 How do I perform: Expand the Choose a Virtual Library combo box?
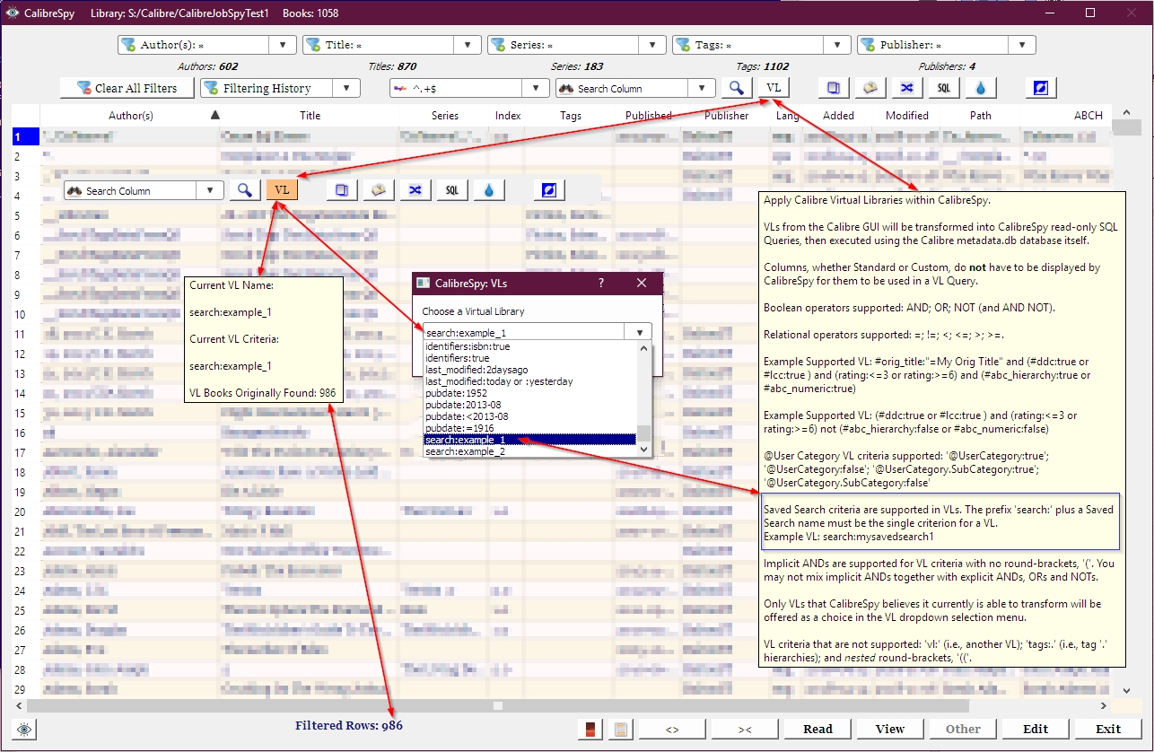[x=639, y=332]
